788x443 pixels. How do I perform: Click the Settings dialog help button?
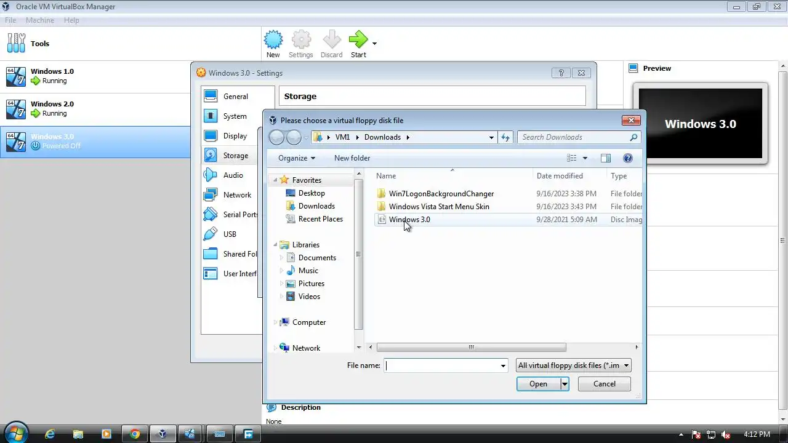click(561, 73)
